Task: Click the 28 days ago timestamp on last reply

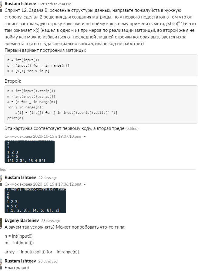Action: 48,261
